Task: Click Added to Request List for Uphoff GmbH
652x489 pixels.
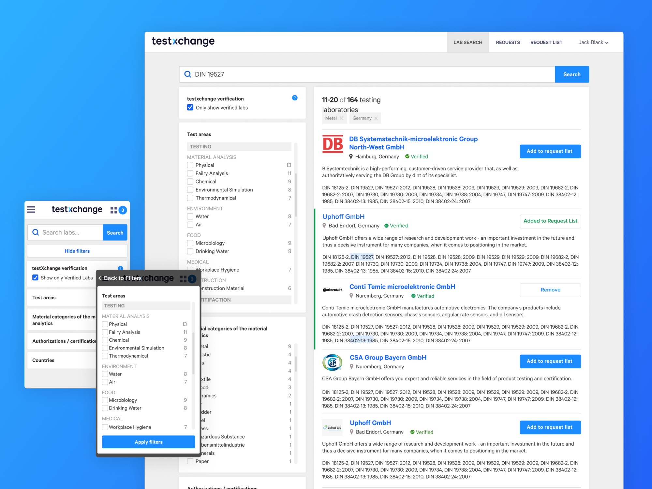Action: [550, 221]
